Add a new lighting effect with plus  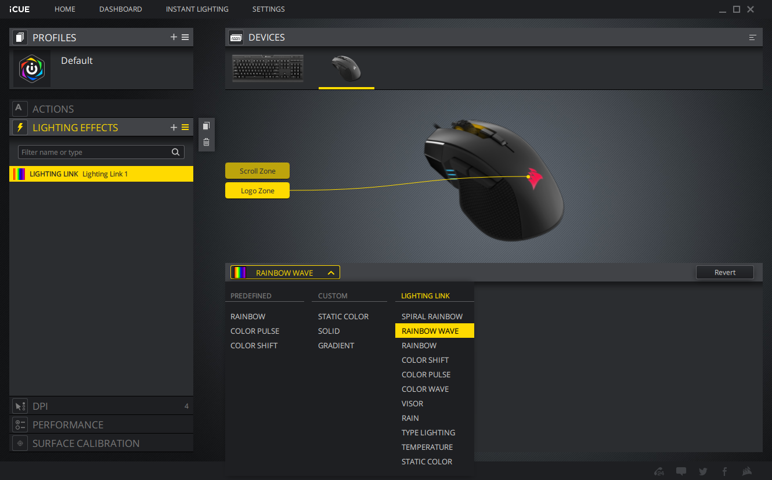(174, 127)
